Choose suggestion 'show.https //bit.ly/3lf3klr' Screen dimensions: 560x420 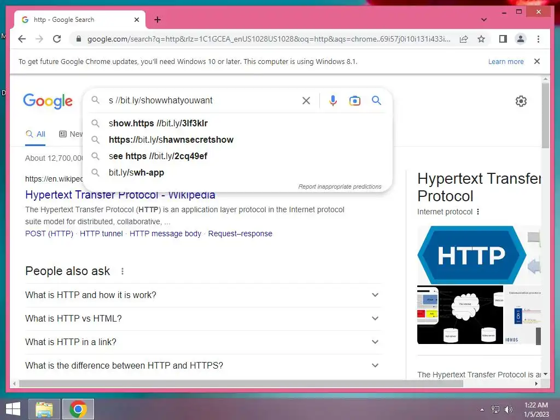point(237,123)
